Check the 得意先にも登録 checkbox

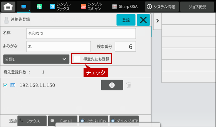77,59
